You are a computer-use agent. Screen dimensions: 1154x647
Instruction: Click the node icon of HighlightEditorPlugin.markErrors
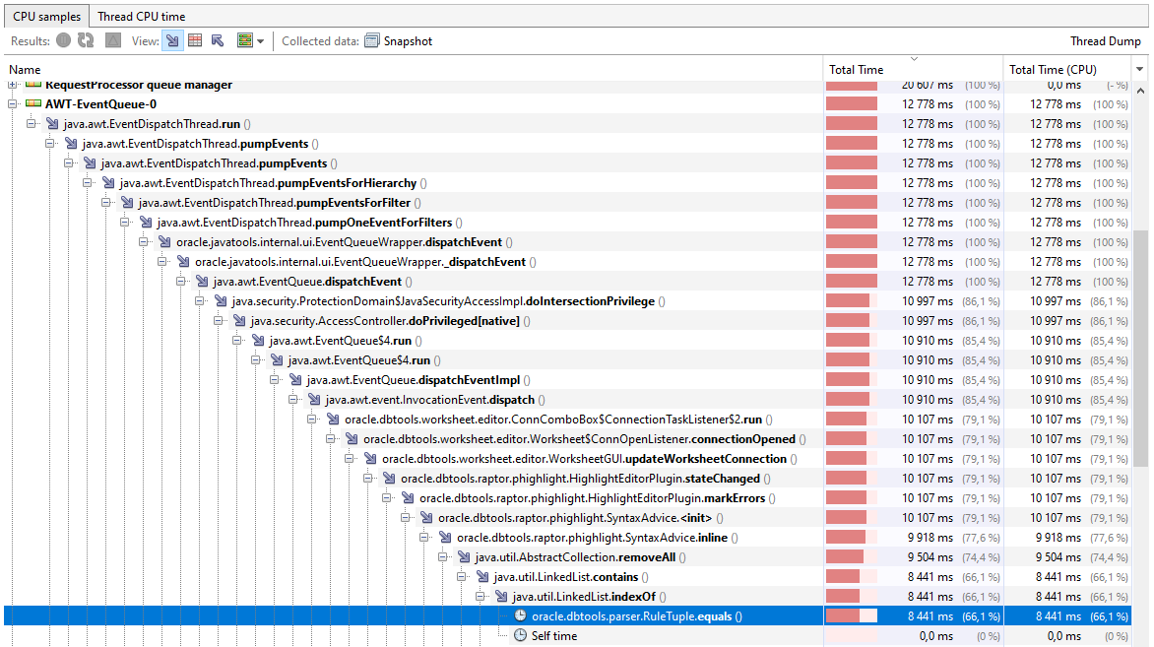click(x=408, y=498)
